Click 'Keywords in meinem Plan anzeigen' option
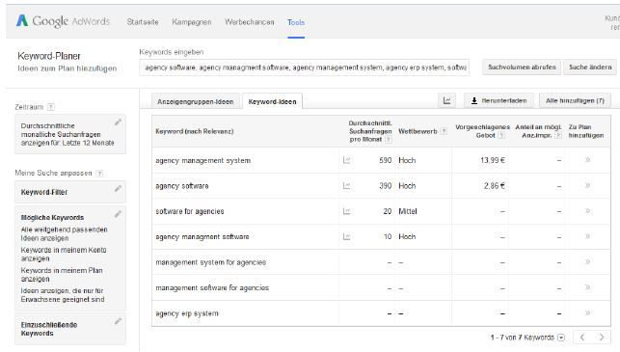 point(62,275)
